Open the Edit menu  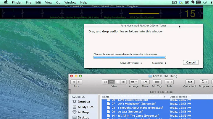pyautogui.click(x=38, y=2)
